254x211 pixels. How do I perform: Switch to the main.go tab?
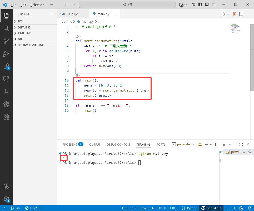(73, 14)
